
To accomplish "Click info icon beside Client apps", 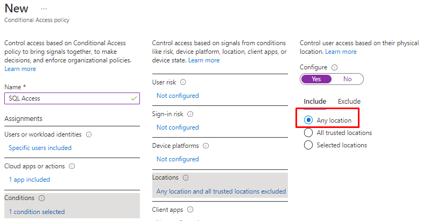I will (x=189, y=210).
